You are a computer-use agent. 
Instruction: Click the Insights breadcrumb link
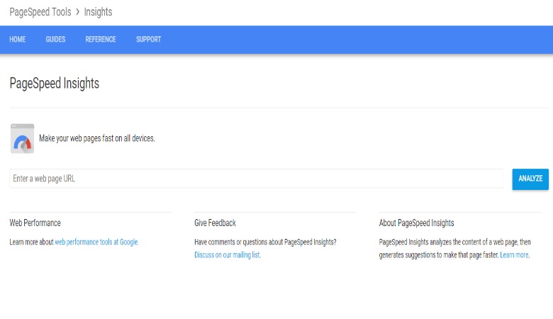point(98,12)
